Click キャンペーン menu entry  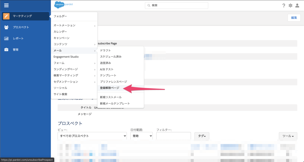[x=74, y=38]
